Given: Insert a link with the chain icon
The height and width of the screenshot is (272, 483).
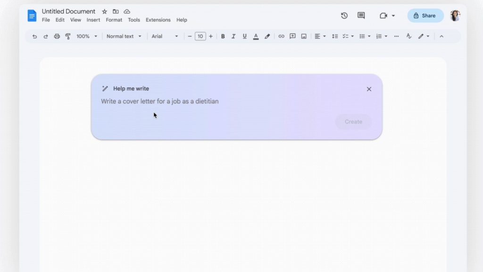Looking at the screenshot, I should tap(281, 36).
